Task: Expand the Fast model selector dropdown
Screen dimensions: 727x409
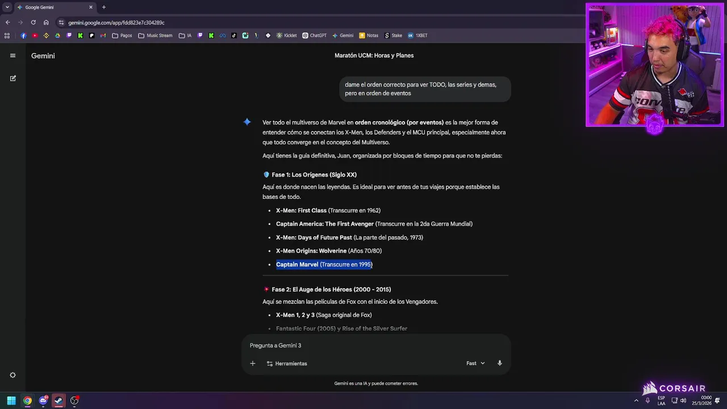Action: [x=476, y=364]
